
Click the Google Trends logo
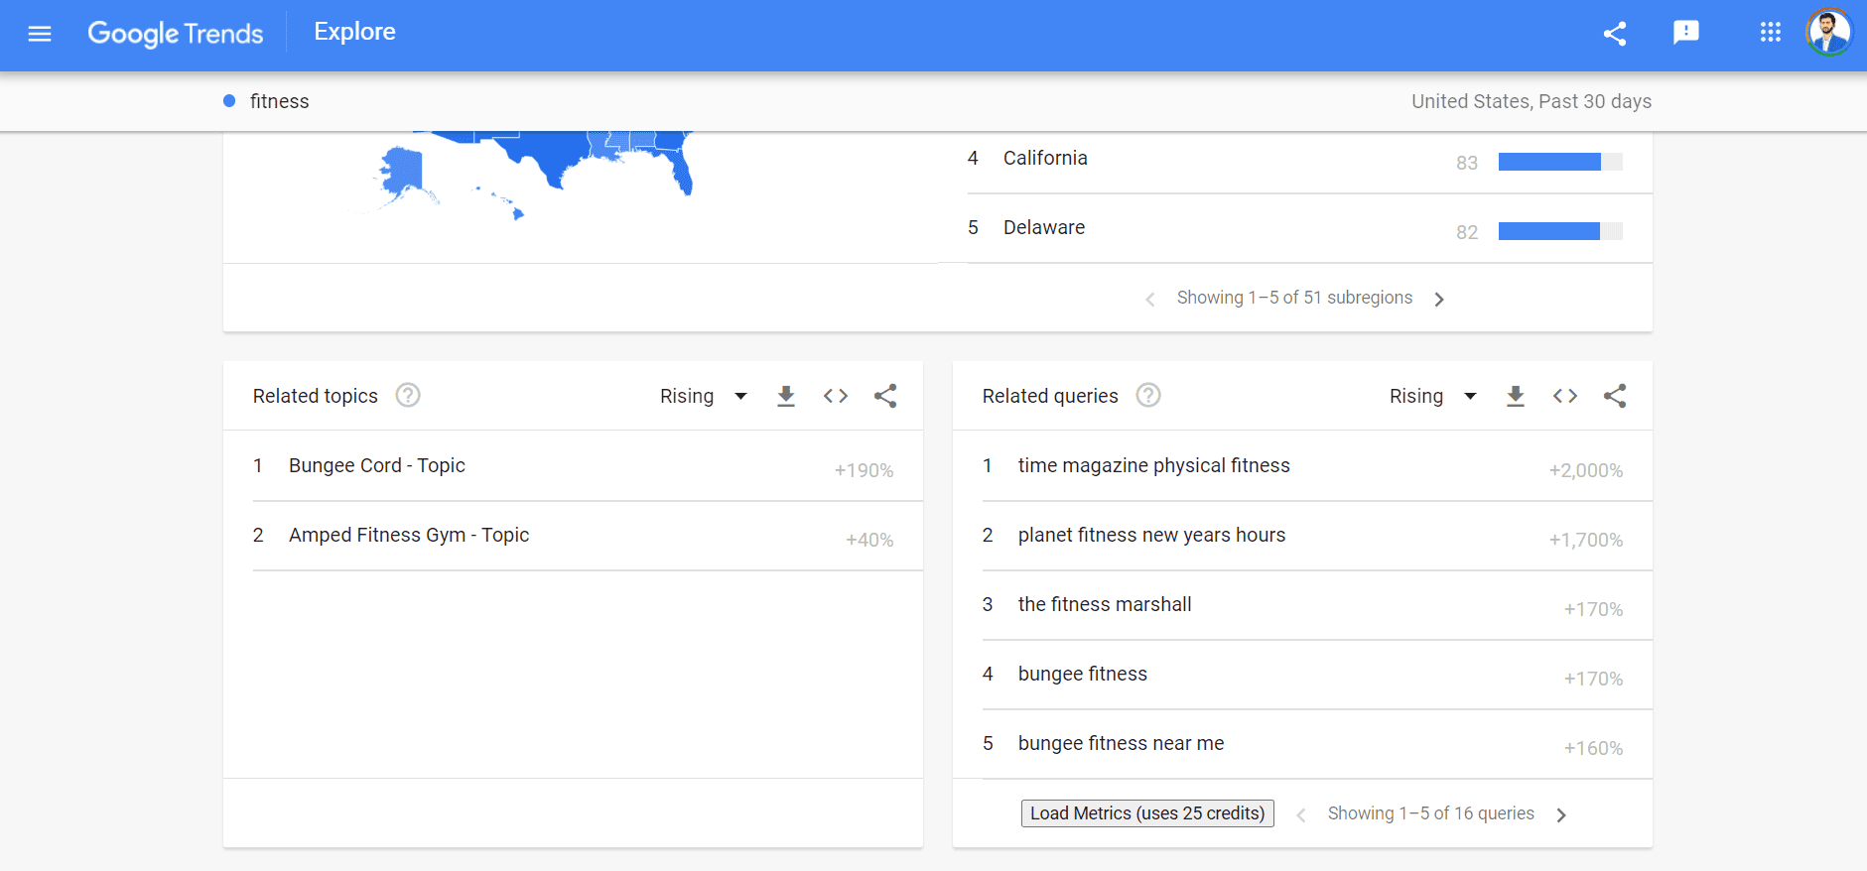(176, 34)
